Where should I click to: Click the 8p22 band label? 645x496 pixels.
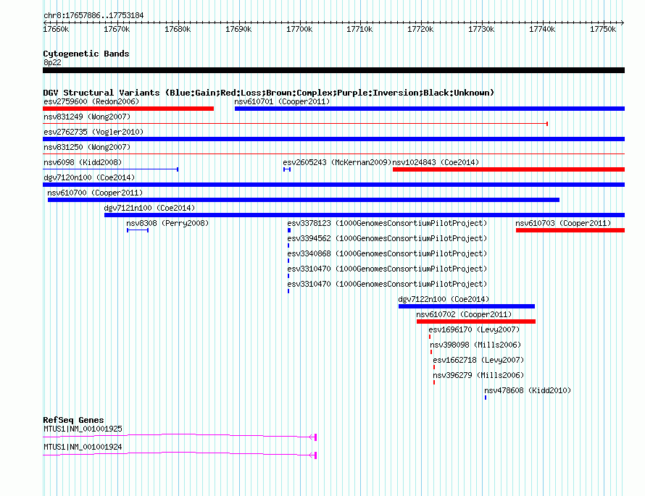52,62
